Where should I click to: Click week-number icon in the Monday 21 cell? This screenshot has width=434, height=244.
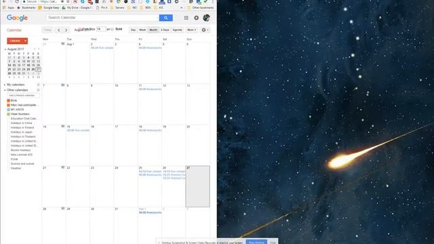point(63,167)
